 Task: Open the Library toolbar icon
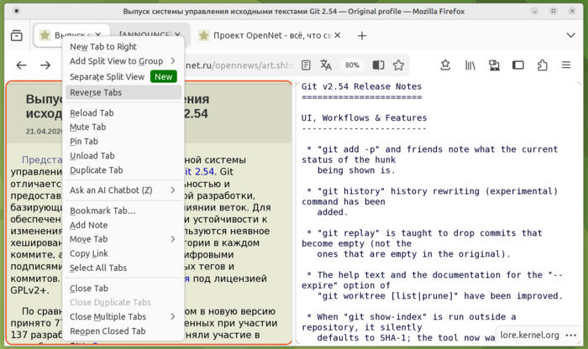click(471, 65)
